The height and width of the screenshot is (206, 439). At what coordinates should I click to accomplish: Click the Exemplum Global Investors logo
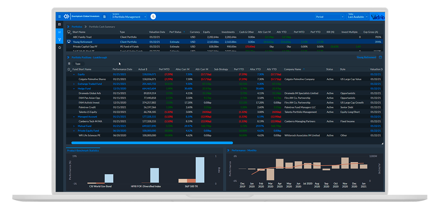(x=66, y=16)
